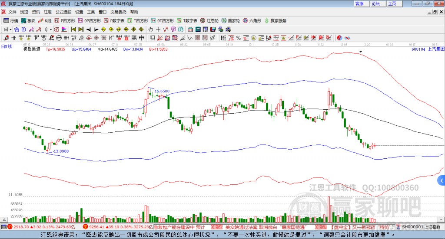Open the 公式选股 menu

click(x=63, y=12)
